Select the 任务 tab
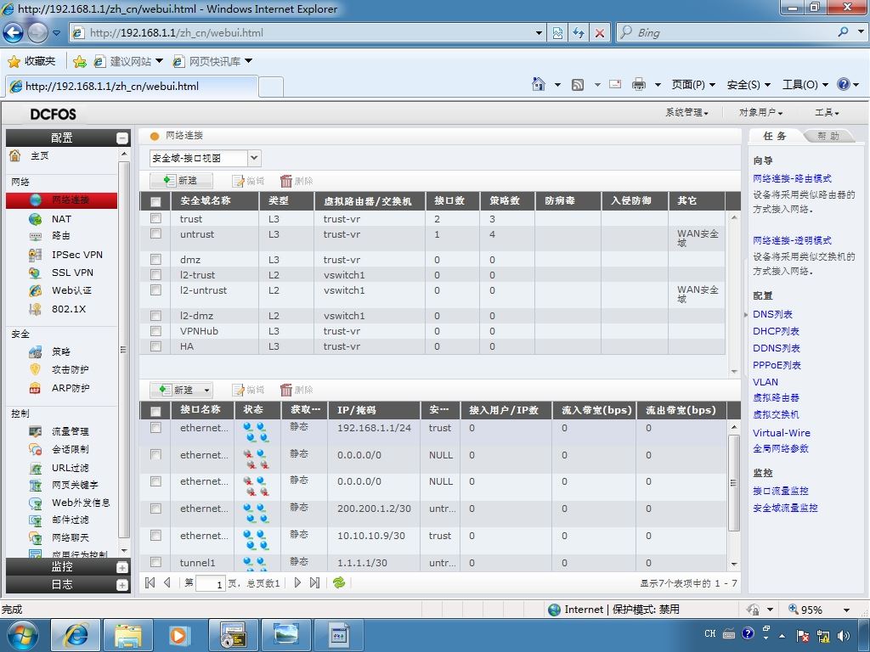 (775, 136)
